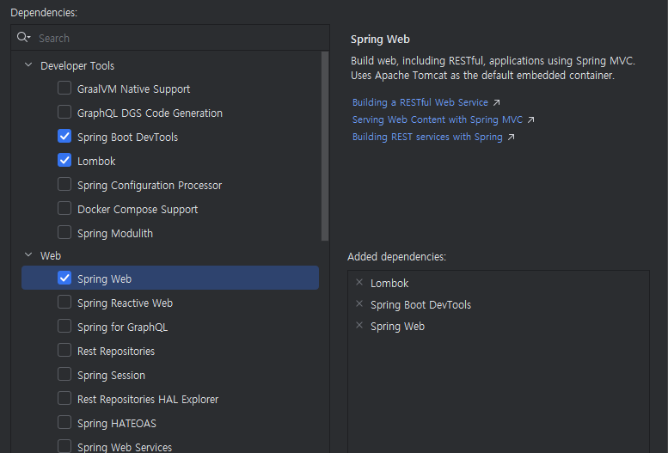Enable Spring Session checkbox
This screenshot has width=668, height=453.
(x=64, y=374)
